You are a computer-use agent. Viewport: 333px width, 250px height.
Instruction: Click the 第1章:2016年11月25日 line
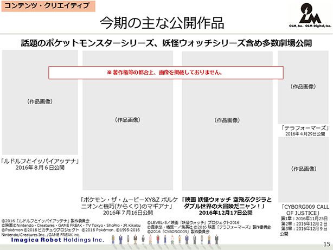(x=304, y=219)
